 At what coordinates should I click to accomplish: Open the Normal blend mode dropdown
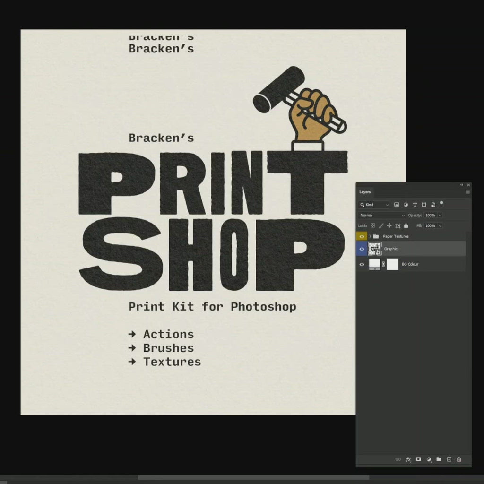coord(381,215)
